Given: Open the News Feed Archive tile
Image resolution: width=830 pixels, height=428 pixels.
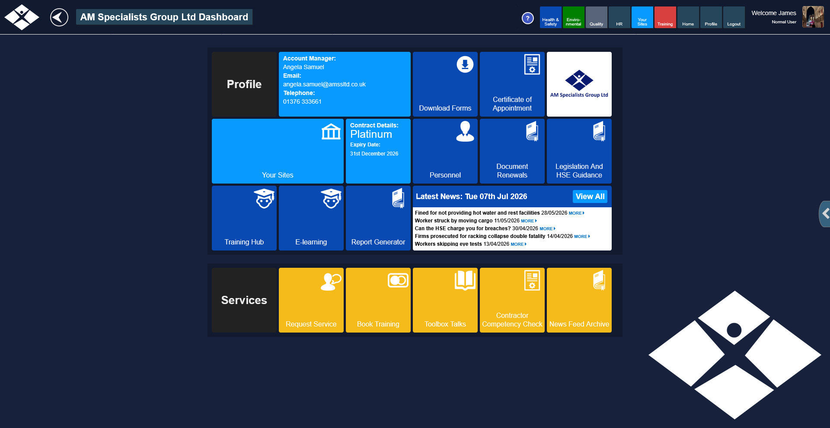Looking at the screenshot, I should 579,300.
